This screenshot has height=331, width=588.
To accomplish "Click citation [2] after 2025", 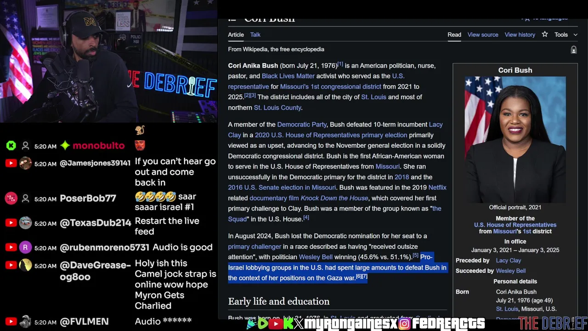I will 247,95.
